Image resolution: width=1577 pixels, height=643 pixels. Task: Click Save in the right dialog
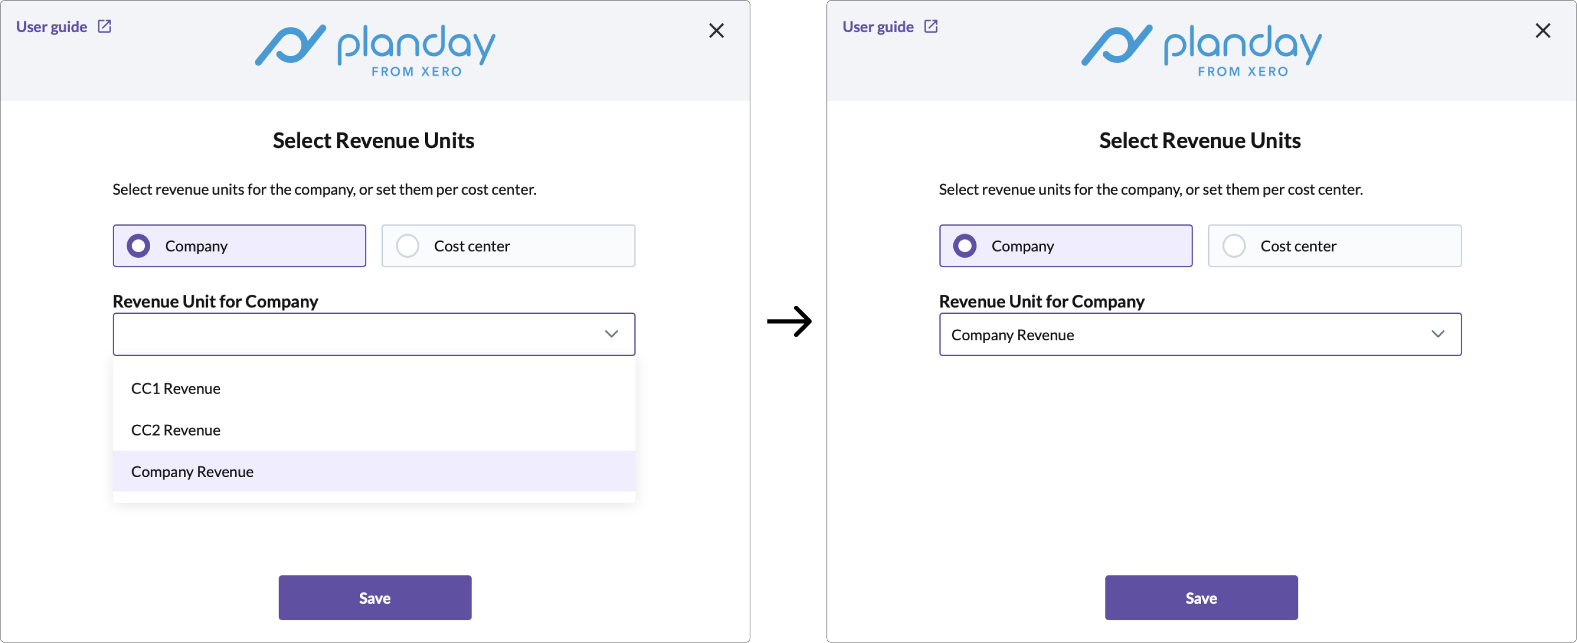click(1201, 598)
